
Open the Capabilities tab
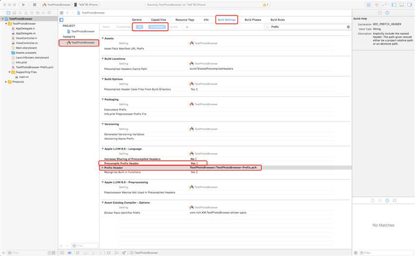click(x=159, y=20)
